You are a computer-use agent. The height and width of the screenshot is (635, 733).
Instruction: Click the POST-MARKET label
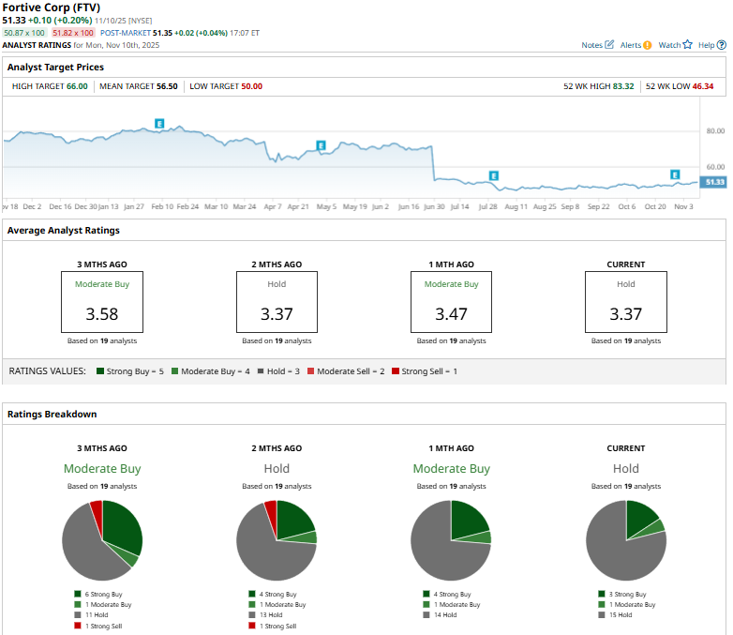[126, 33]
